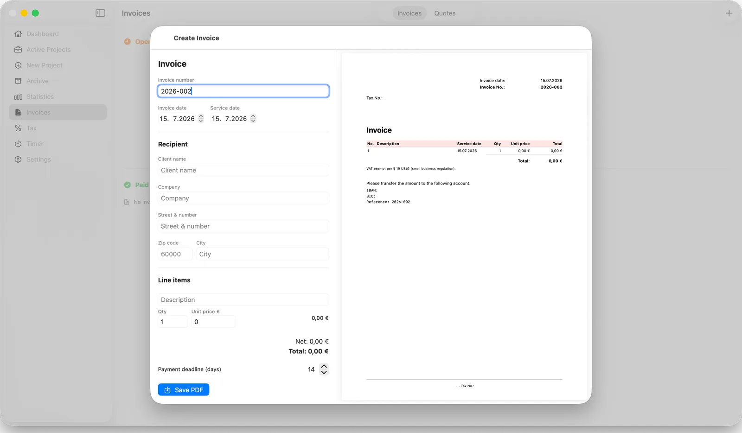
Task: Click the Zip code field
Action: [x=175, y=254]
